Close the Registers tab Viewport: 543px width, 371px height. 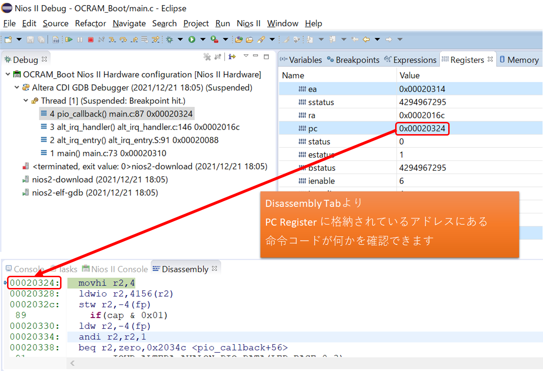point(490,60)
